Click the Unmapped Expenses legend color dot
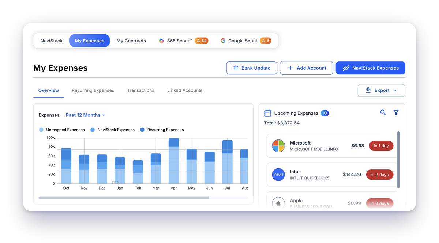 pos(41,130)
